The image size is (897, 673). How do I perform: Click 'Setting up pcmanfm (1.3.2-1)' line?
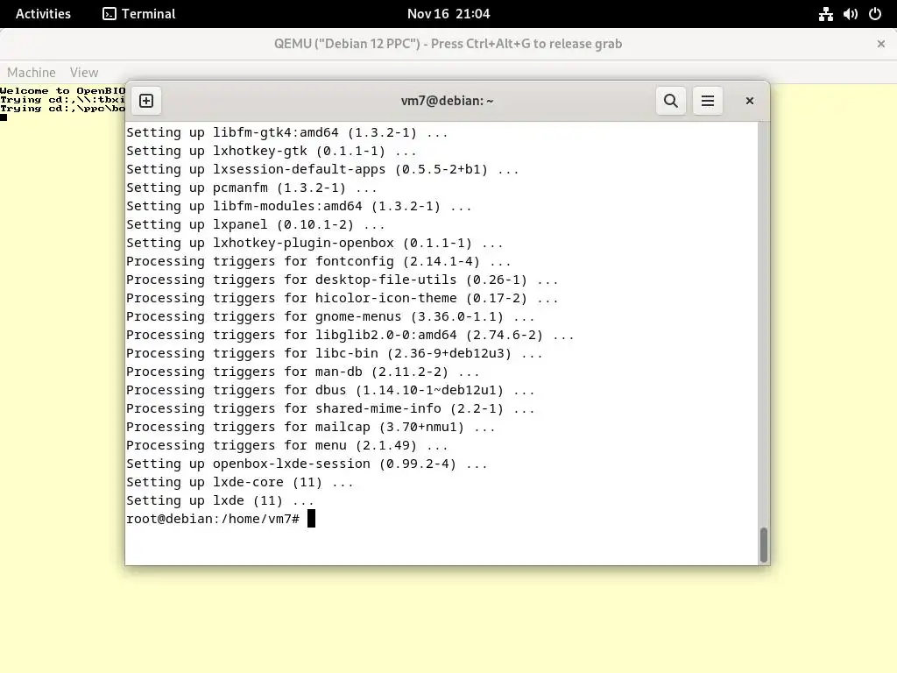[251, 189]
